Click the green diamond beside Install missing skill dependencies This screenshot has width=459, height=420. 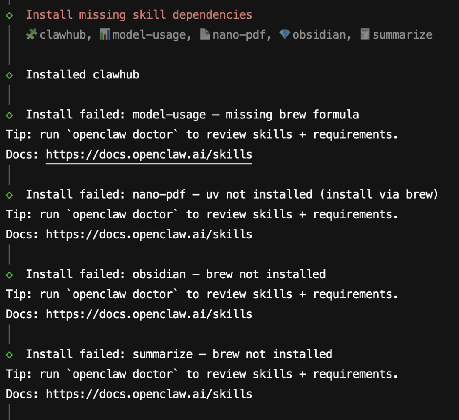[x=9, y=15]
